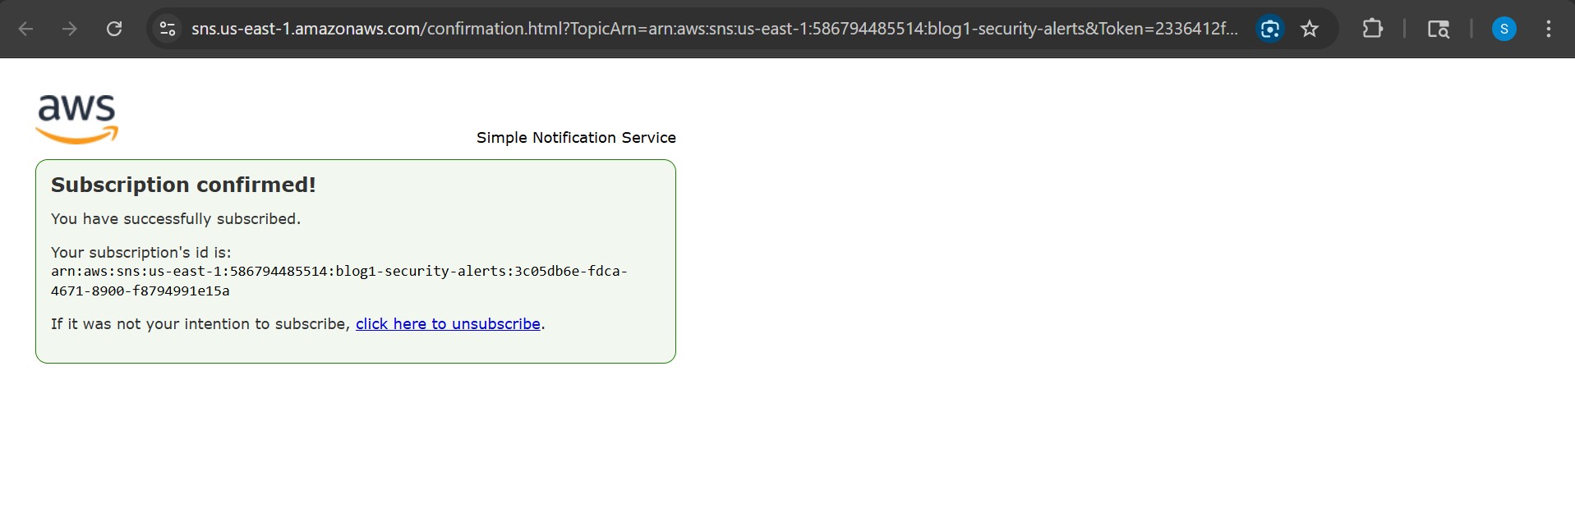Reload the SNS confirmation page
1575x508 pixels.
pyautogui.click(x=114, y=29)
